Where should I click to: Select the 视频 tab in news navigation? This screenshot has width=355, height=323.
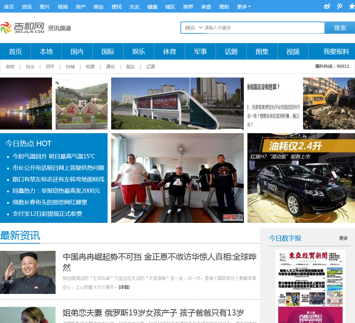(x=293, y=51)
